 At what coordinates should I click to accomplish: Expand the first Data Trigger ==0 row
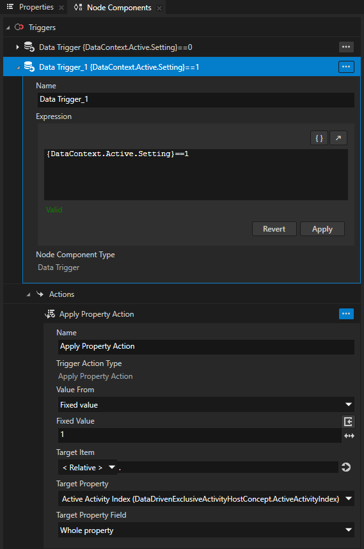point(17,47)
